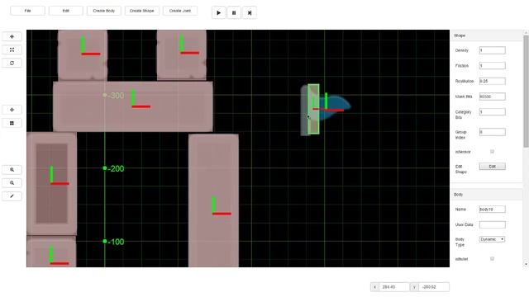529x297 pixels.
Task: Focus the Category Bits input field
Action: coord(493,112)
